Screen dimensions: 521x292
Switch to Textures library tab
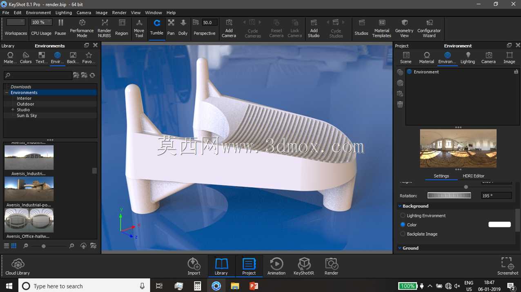coord(41,58)
